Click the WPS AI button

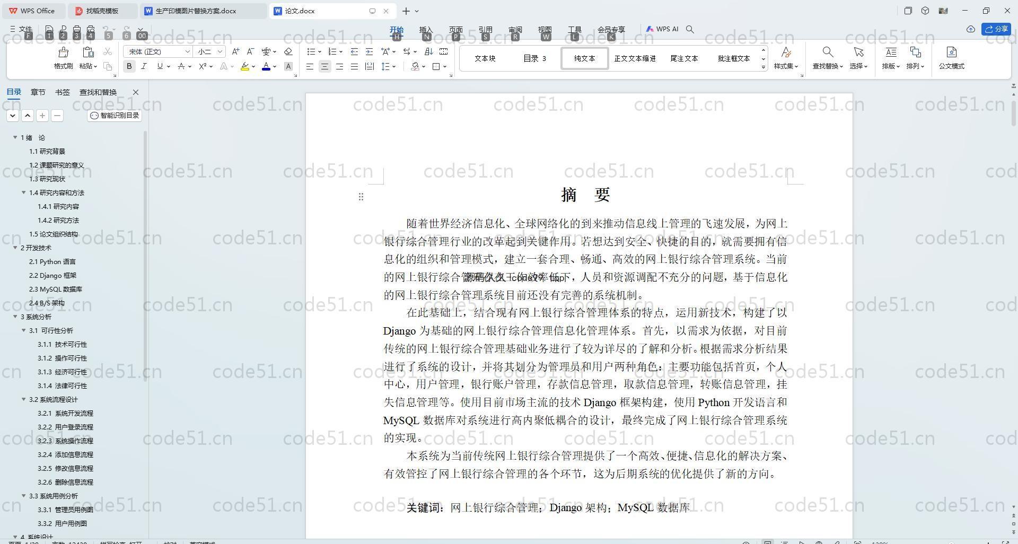tap(662, 29)
